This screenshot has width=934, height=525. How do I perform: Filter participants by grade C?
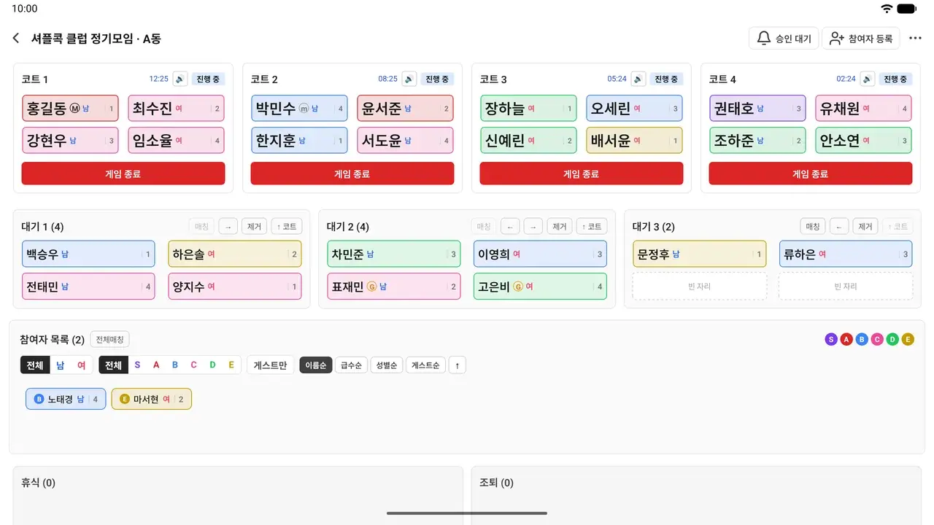point(193,365)
